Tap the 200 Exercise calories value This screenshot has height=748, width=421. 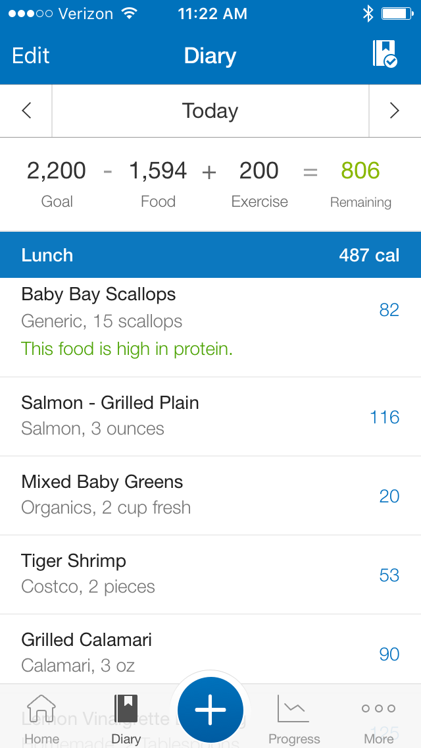pos(259,171)
